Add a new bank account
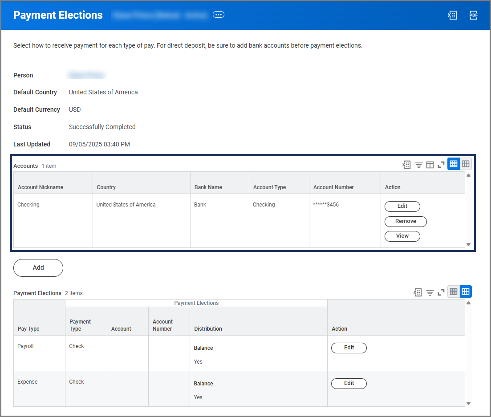Viewport: 491px width, 417px height. [38, 267]
